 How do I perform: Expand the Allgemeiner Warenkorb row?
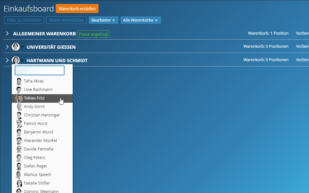click(7, 33)
